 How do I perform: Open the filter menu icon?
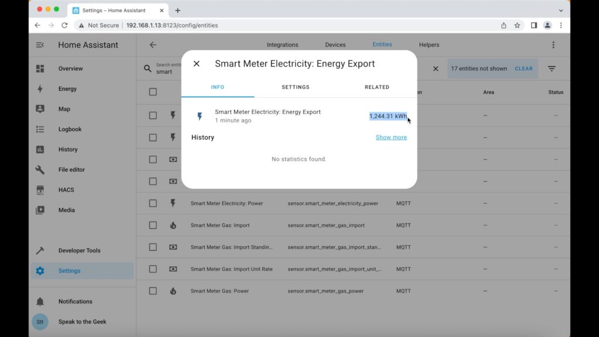tap(552, 69)
